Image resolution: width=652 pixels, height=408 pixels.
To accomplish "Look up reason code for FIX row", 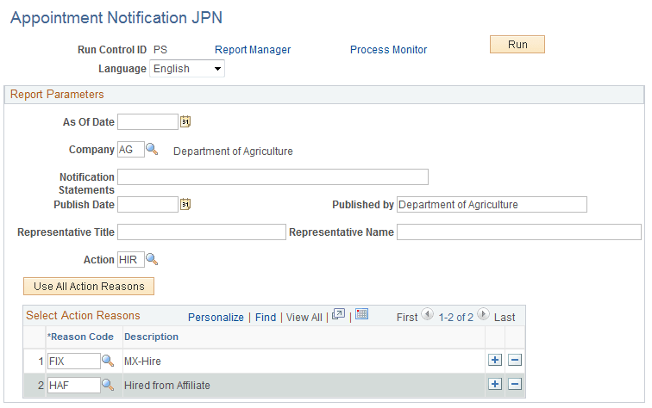I will tap(108, 361).
